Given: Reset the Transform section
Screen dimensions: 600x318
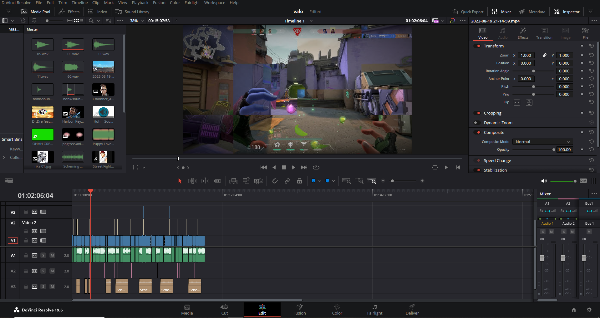Looking at the screenshot, I should 591,46.
